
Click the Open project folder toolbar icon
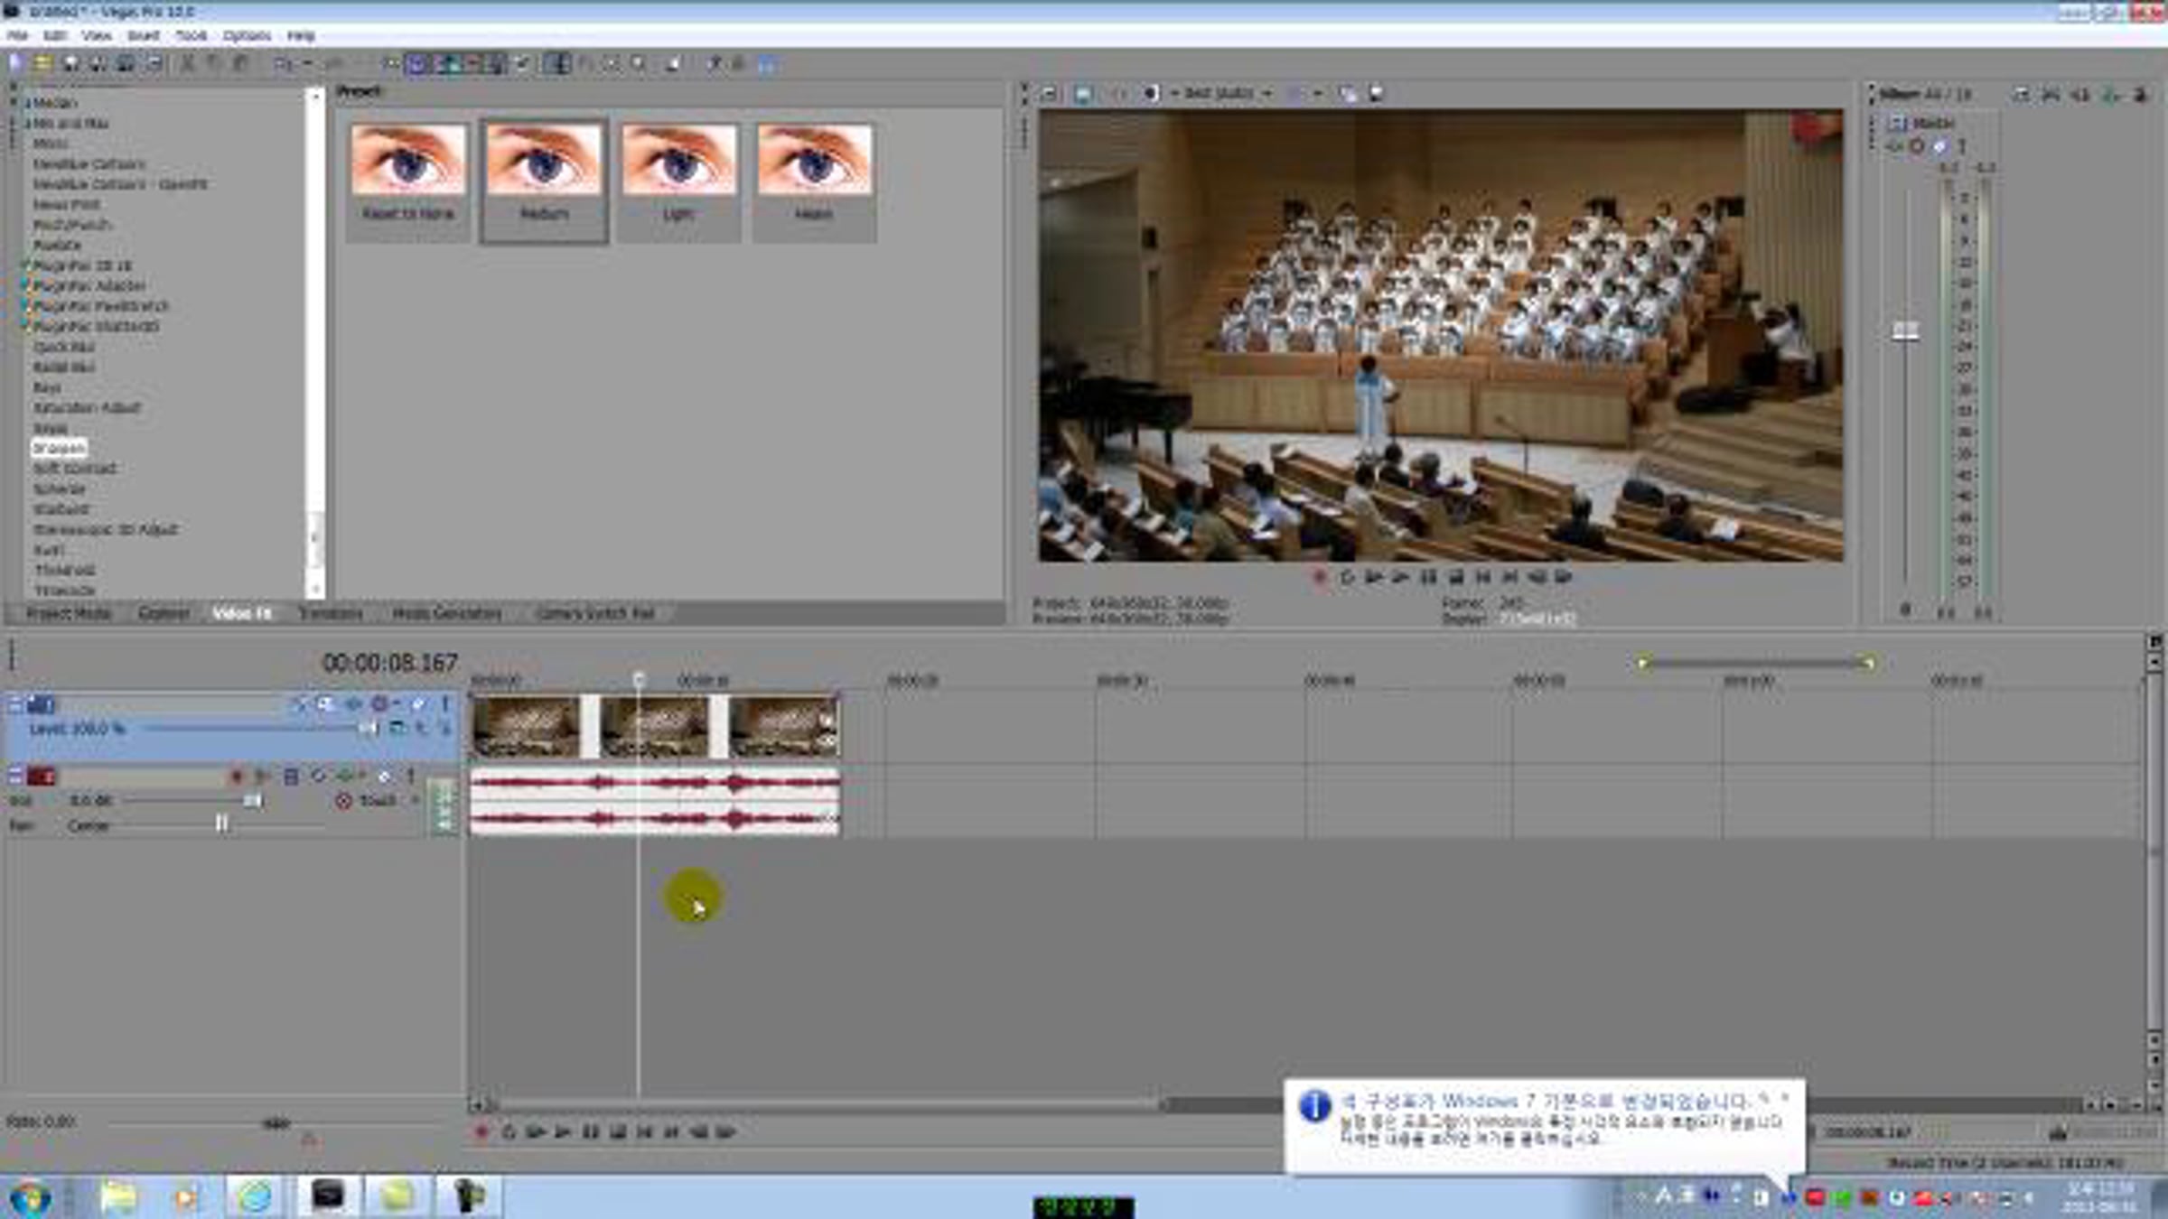pos(42,63)
